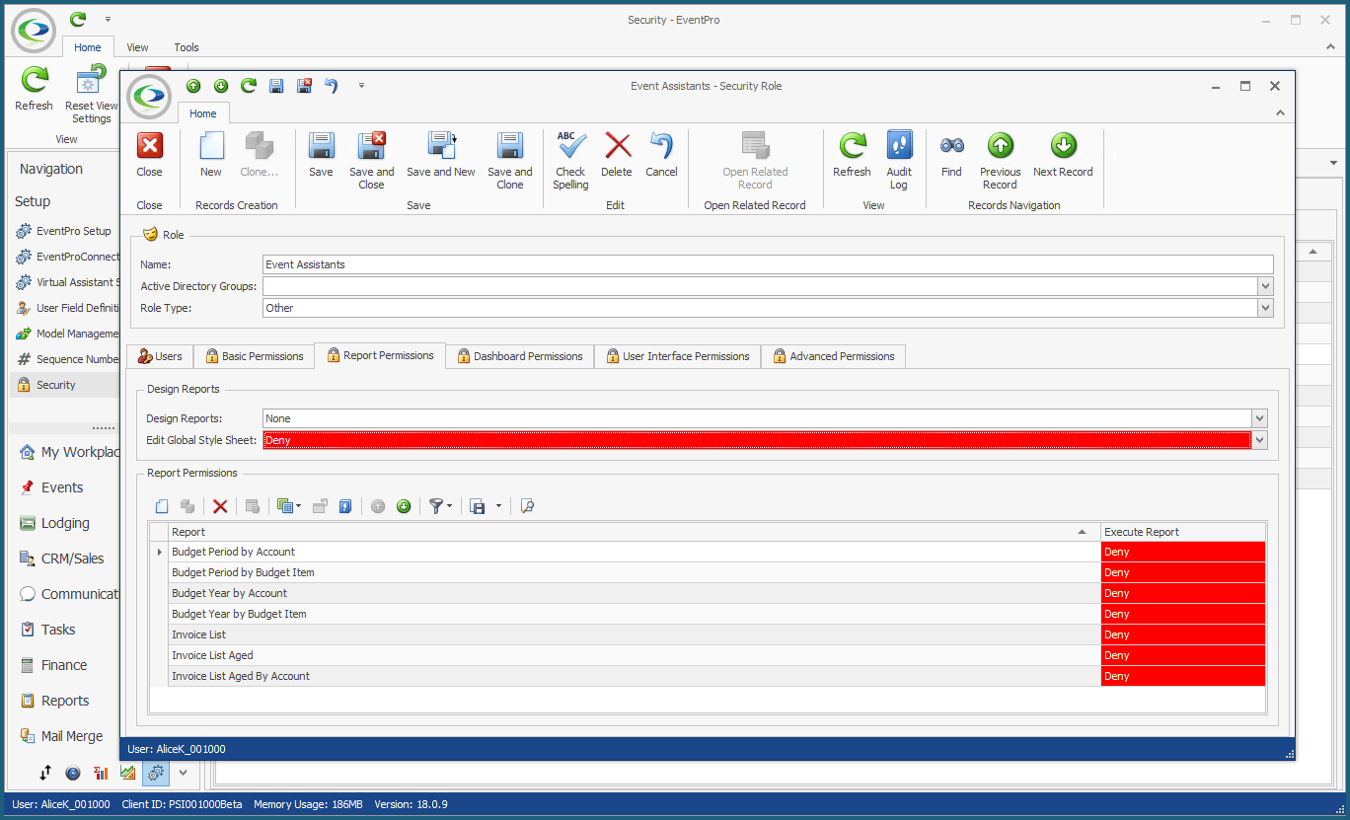The width and height of the screenshot is (1350, 820).
Task: Click the Find binoculars button
Action: (951, 155)
